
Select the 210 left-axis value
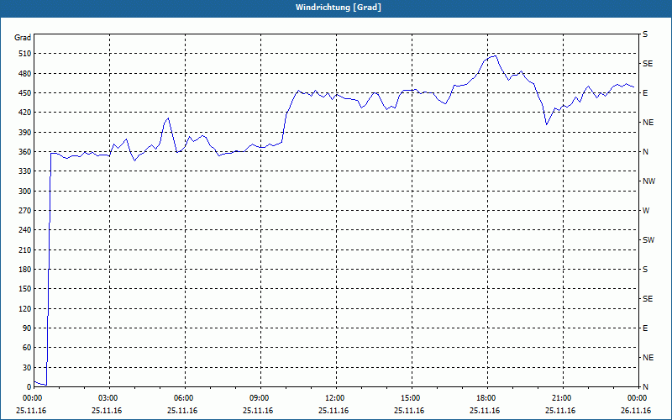click(x=24, y=249)
